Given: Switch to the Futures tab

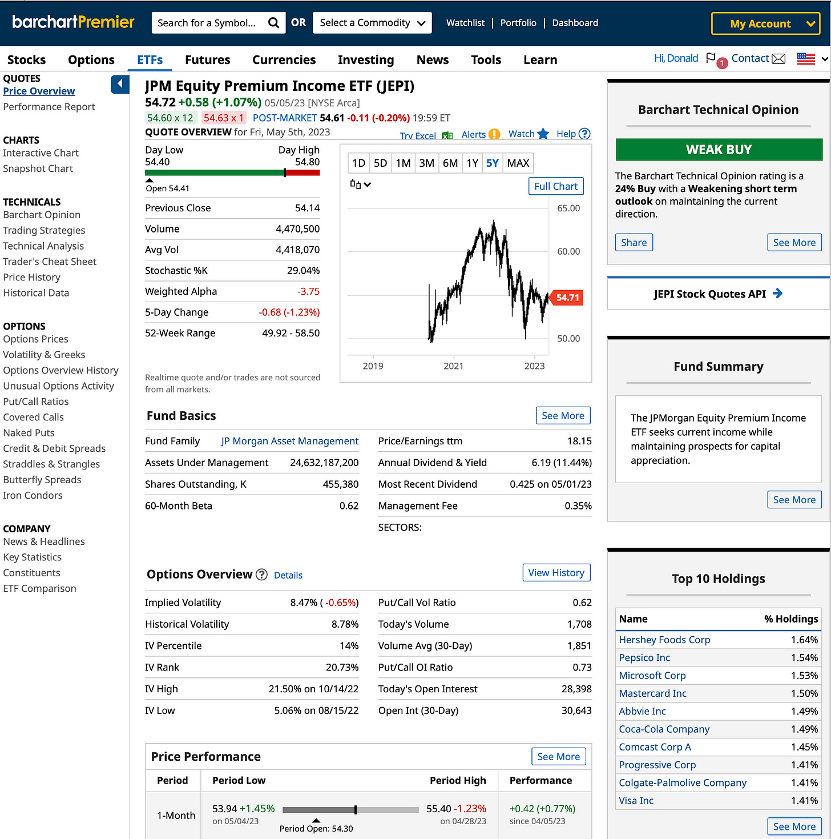Looking at the screenshot, I should pos(207,59).
